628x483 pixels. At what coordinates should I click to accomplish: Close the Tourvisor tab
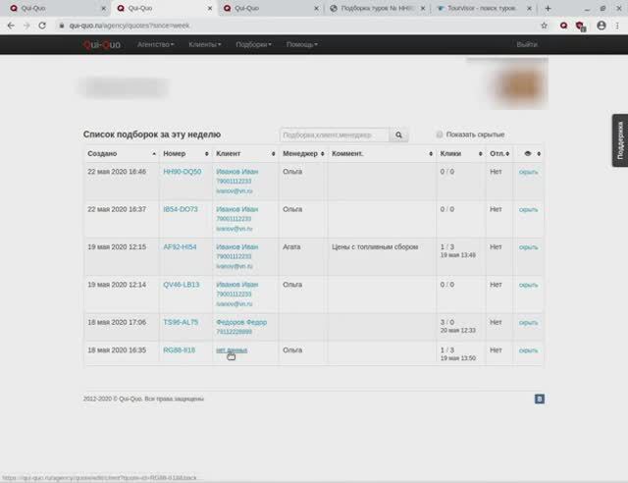(529, 9)
